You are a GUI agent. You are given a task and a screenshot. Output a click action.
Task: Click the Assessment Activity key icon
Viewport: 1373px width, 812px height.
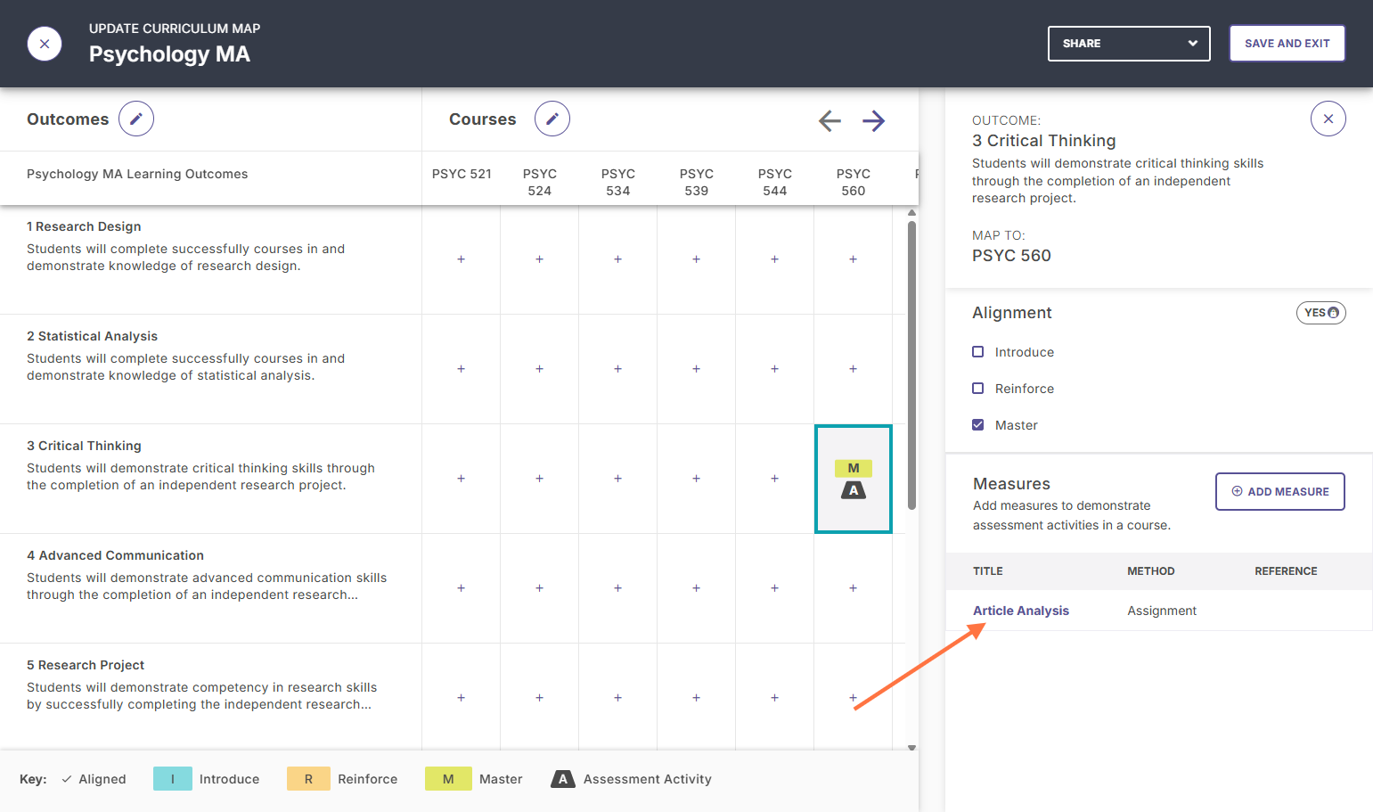562,779
